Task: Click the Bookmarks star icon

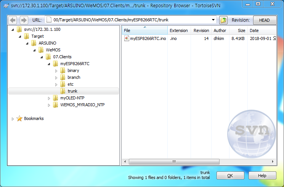Action: pos(19,118)
